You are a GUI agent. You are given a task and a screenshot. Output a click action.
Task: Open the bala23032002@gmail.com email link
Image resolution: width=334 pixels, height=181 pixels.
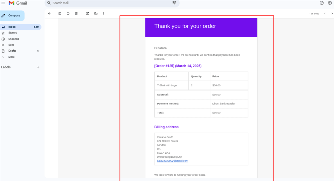tap(172, 161)
